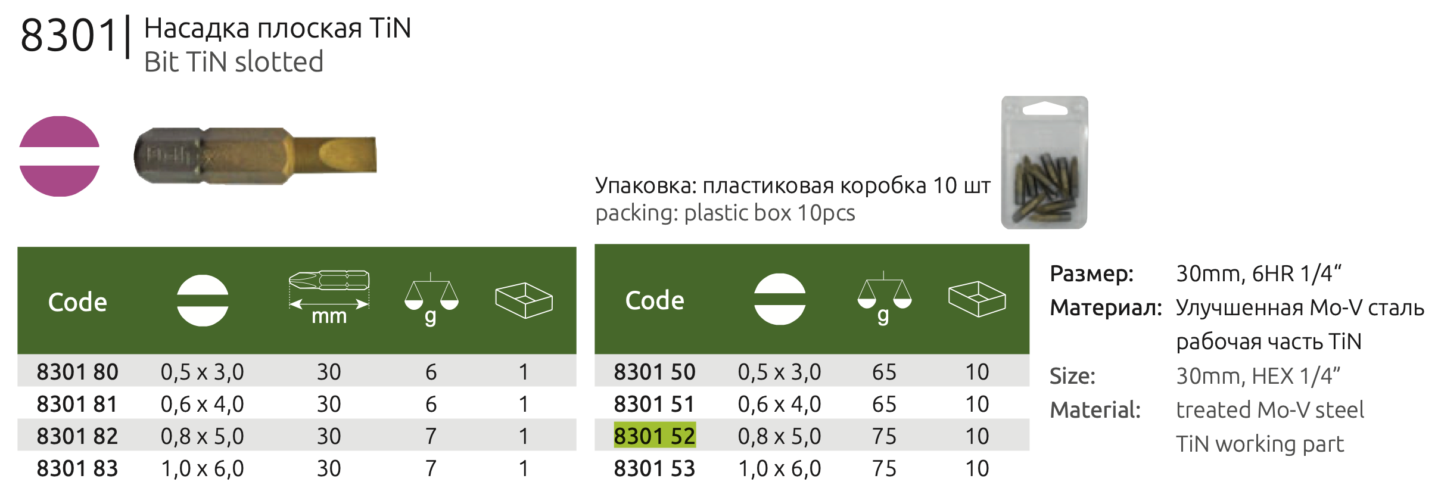This screenshot has width=1438, height=491.
Task: Click the left table's Code header
Action: tap(77, 302)
